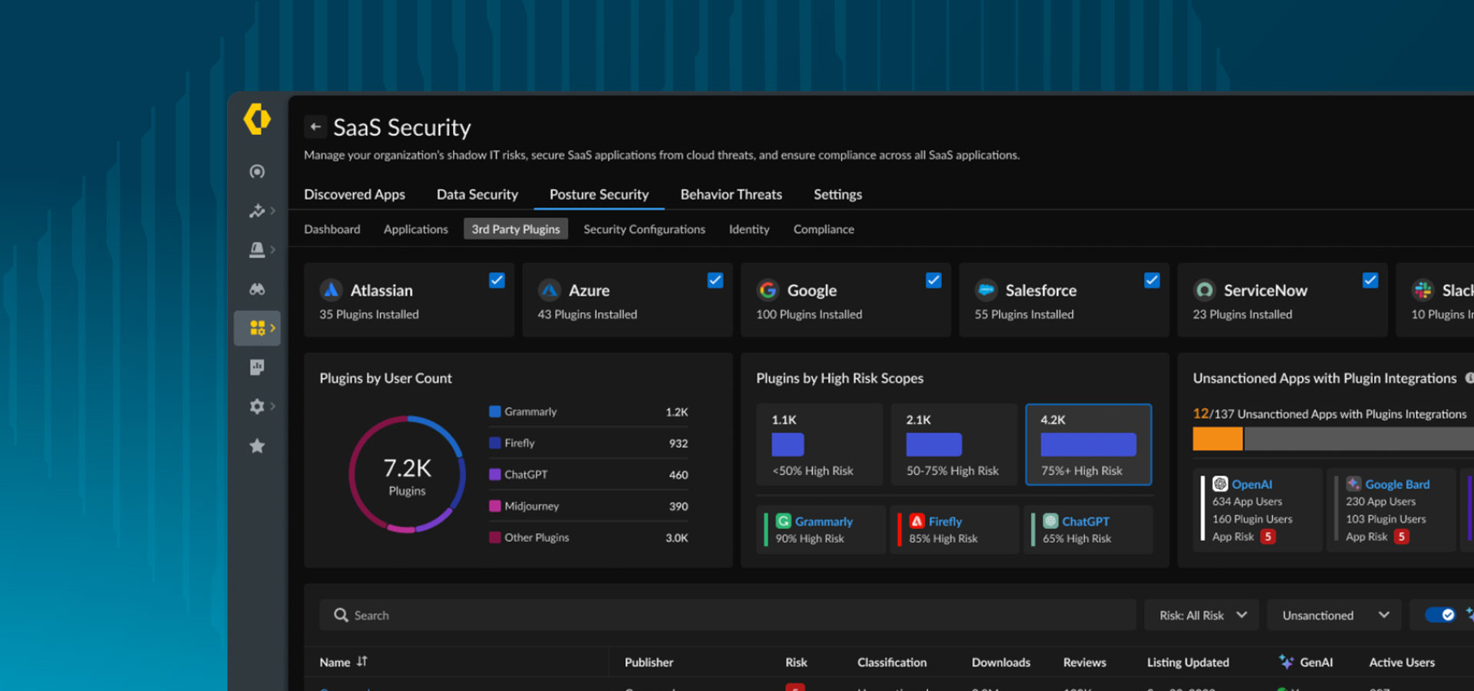
Task: Open the Security Configurations sub-tab
Action: (x=644, y=229)
